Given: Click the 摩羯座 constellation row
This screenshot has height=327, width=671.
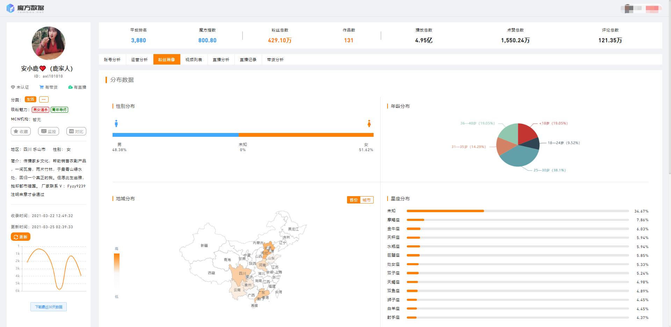Looking at the screenshot, I should coord(518,220).
